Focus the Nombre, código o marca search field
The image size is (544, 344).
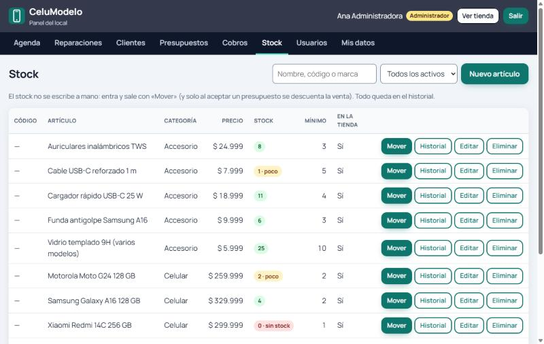[x=324, y=74]
